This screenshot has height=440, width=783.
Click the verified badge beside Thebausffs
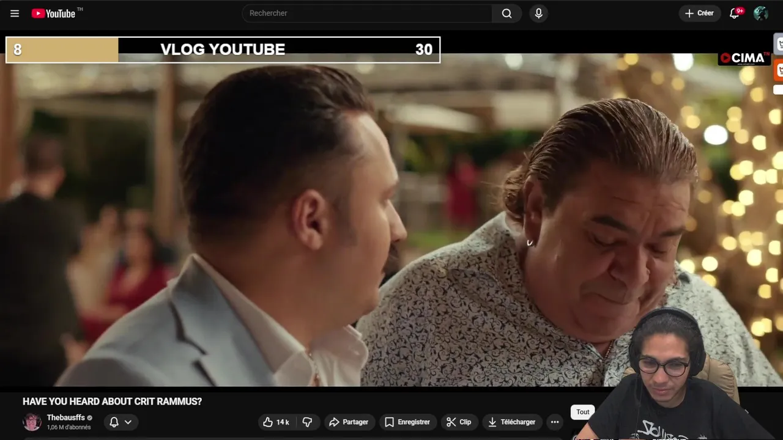(x=90, y=418)
